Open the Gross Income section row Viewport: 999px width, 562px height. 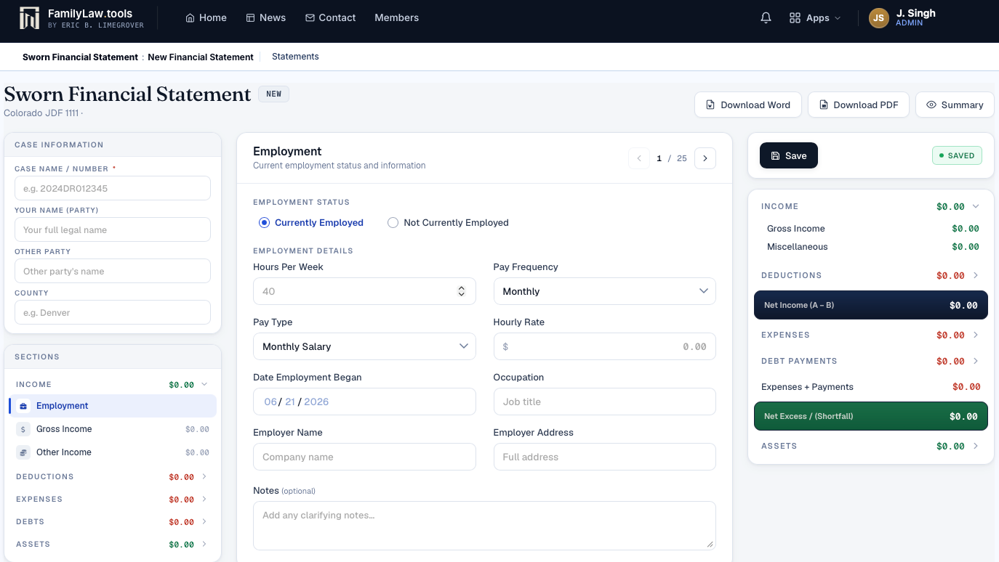[x=113, y=429]
